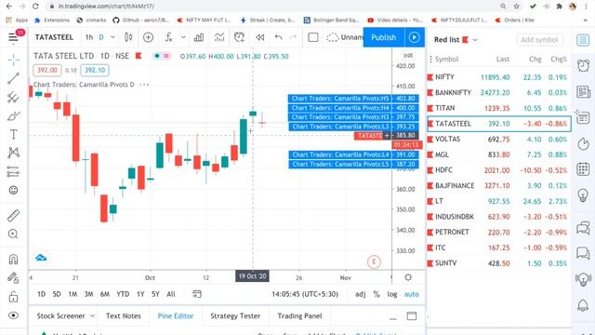The width and height of the screenshot is (595, 335).
Task: Expand the time interval dropdown
Action: coord(112,37)
